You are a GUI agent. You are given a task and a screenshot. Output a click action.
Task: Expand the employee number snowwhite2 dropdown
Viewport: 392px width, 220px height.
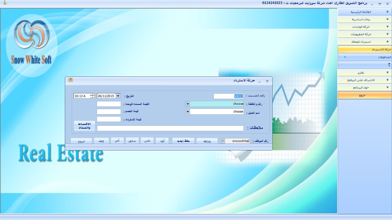[222, 141]
